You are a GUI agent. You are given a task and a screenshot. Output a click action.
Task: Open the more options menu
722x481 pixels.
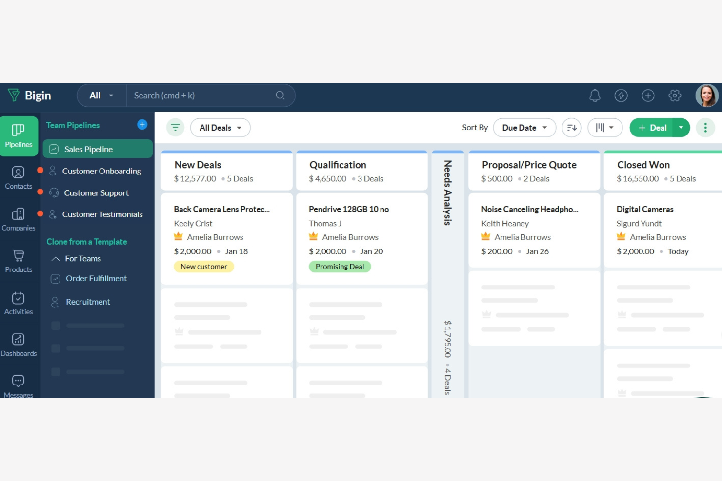tap(705, 128)
